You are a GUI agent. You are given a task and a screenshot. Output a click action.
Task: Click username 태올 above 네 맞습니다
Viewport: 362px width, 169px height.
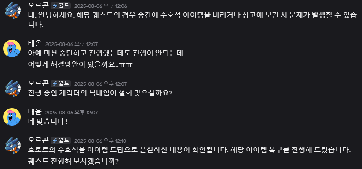(35, 112)
